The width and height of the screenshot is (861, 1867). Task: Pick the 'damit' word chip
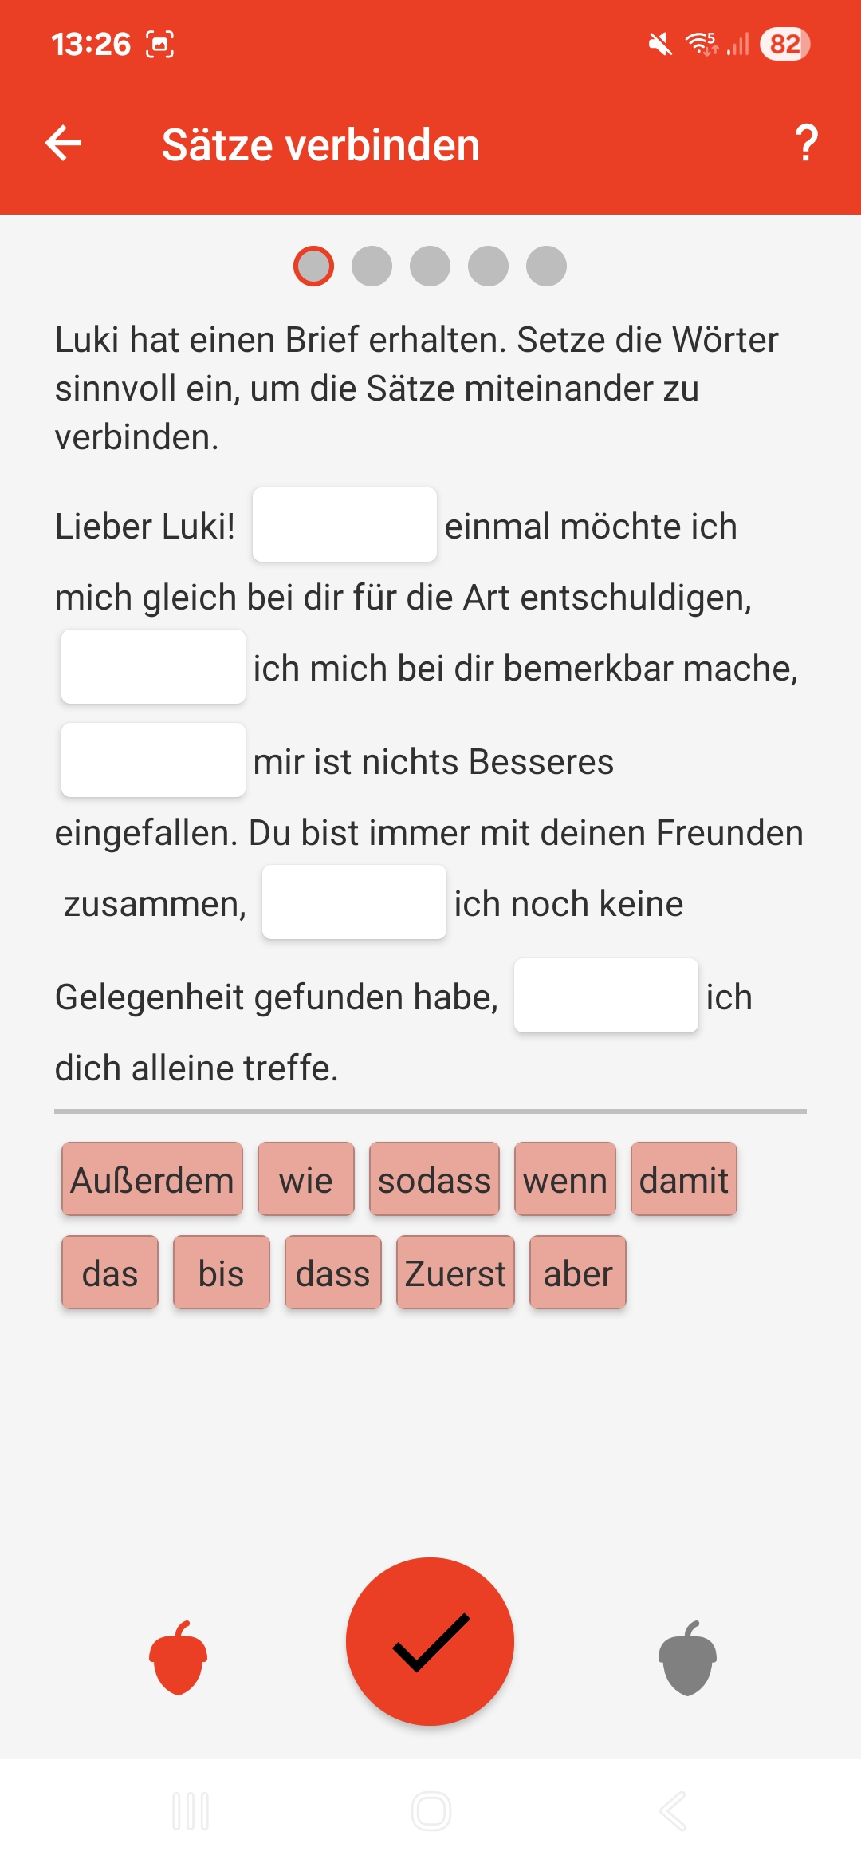click(684, 1179)
